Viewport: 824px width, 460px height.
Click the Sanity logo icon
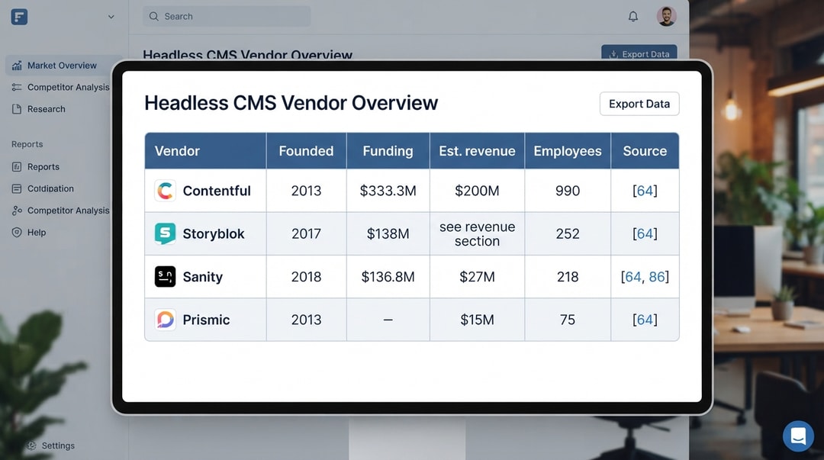coord(165,276)
